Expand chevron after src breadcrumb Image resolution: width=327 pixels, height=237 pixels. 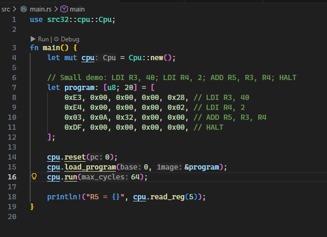point(15,9)
